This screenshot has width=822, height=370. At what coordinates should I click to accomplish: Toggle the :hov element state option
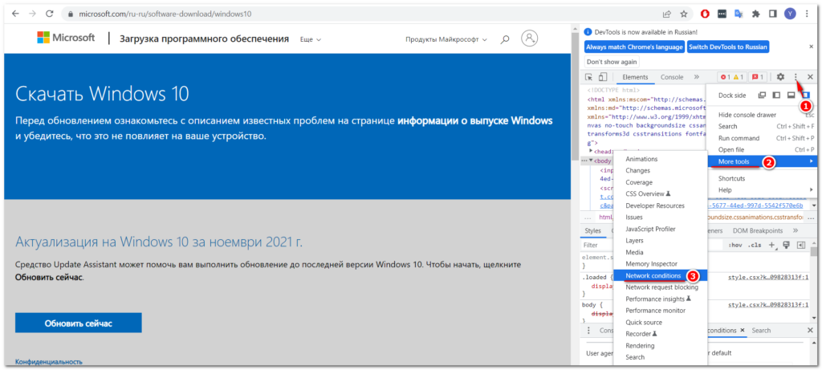(x=735, y=245)
